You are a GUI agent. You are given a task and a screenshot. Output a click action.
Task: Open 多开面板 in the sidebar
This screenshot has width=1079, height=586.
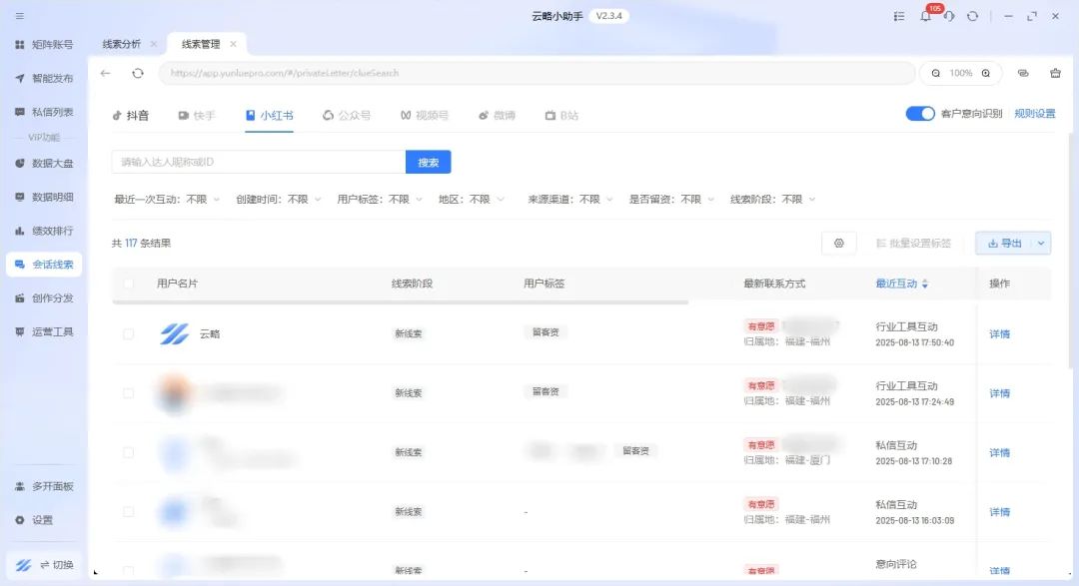(x=44, y=487)
